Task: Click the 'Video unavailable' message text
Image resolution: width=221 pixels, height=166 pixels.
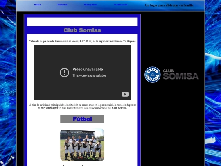Action: 88,69
